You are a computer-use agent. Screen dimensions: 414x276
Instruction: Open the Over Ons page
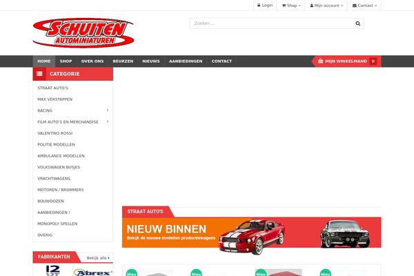[92, 61]
